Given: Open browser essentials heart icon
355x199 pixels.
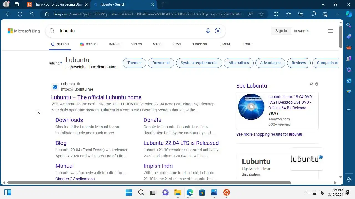Looking at the screenshot, I should [x=325, y=14].
